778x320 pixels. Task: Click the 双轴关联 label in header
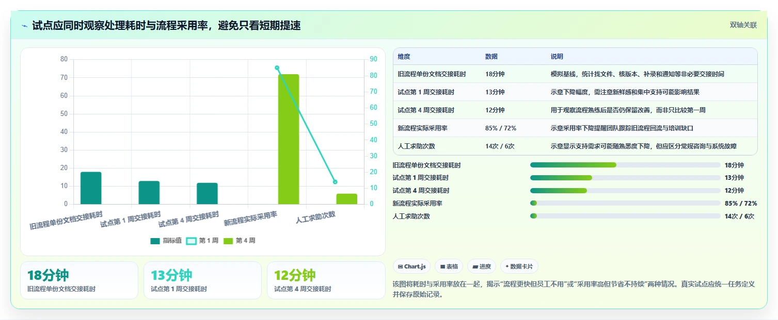coord(743,25)
